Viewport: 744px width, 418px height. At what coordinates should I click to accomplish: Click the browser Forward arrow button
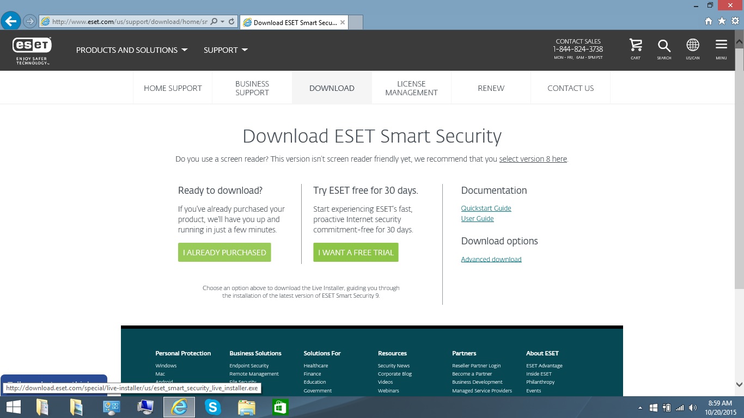pos(29,22)
